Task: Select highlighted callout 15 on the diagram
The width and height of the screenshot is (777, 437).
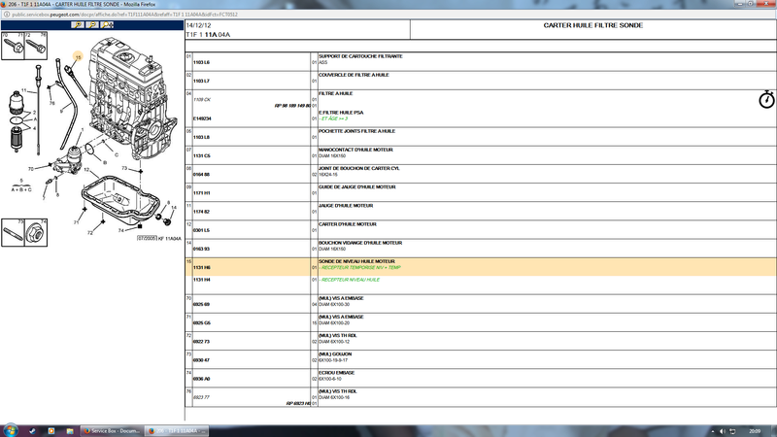Action: click(78, 57)
